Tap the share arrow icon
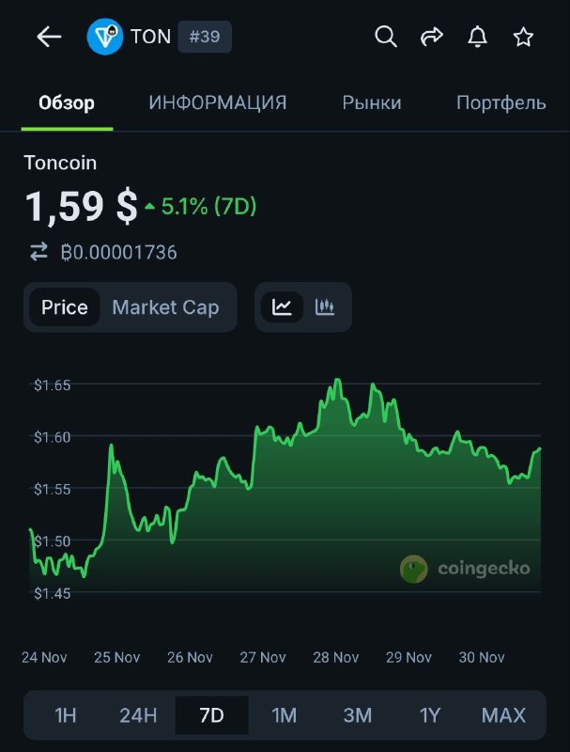The height and width of the screenshot is (752, 570). 431,37
